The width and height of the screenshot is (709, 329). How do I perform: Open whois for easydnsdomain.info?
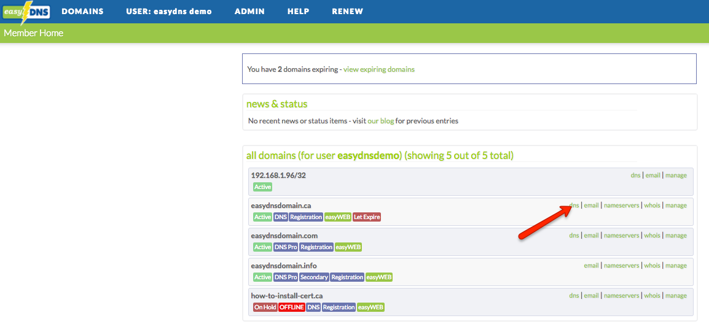click(x=652, y=266)
